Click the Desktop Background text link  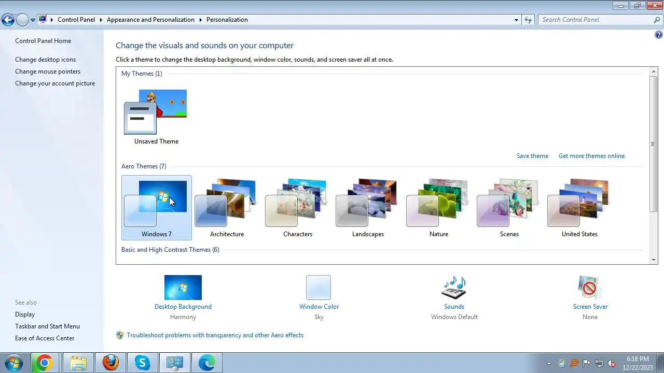(183, 307)
